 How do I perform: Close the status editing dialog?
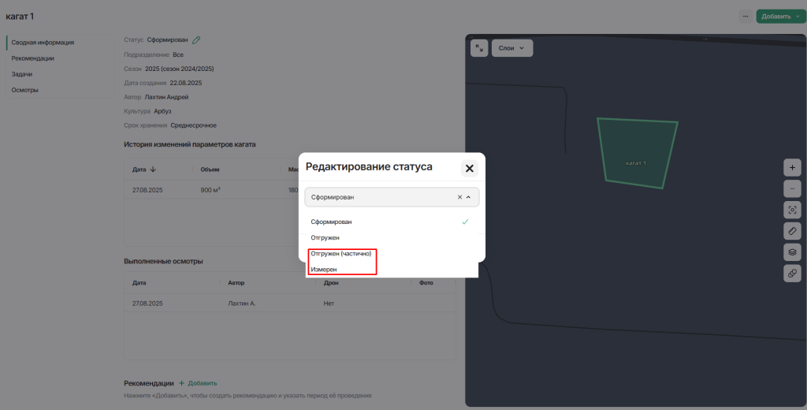point(469,168)
